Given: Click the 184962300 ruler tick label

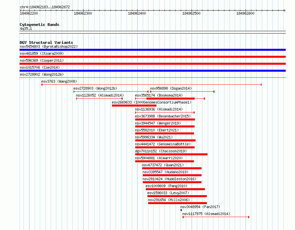Looking at the screenshot, I should tap(83, 13).
